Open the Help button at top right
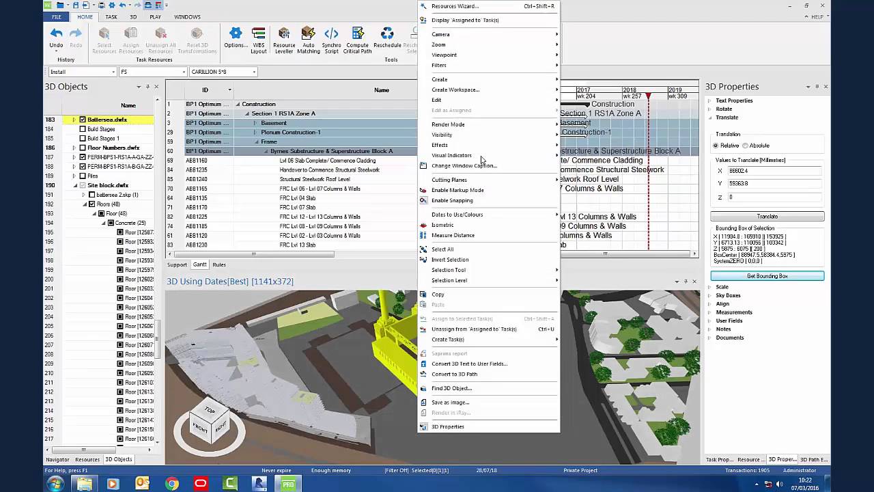This screenshot has width=874, height=492. coord(817,16)
